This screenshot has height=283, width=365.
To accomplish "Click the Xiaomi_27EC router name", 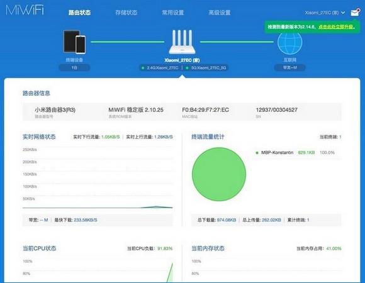I will point(182,60).
